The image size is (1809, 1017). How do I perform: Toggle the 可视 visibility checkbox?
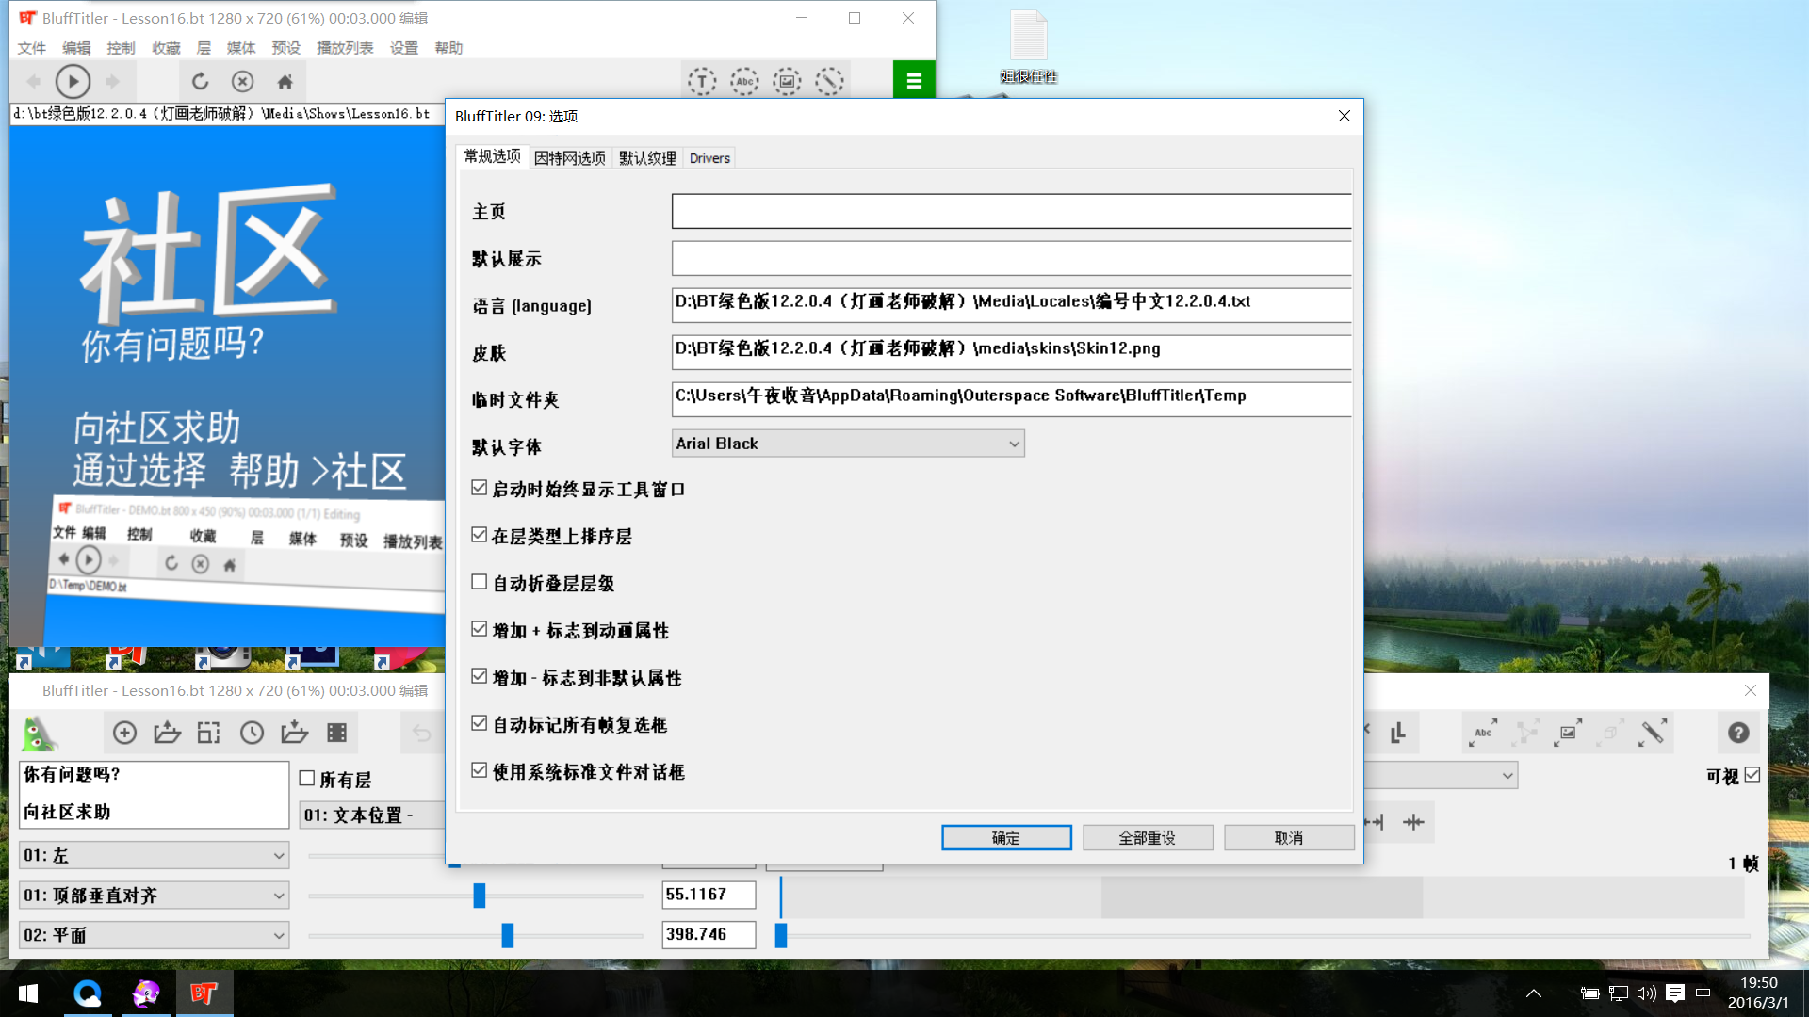tap(1752, 775)
